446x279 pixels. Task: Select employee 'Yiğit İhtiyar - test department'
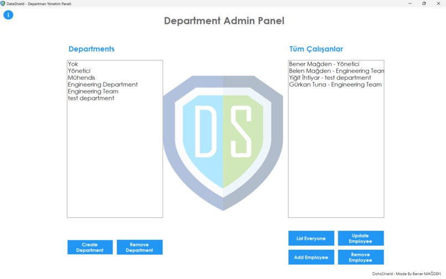(x=336, y=77)
